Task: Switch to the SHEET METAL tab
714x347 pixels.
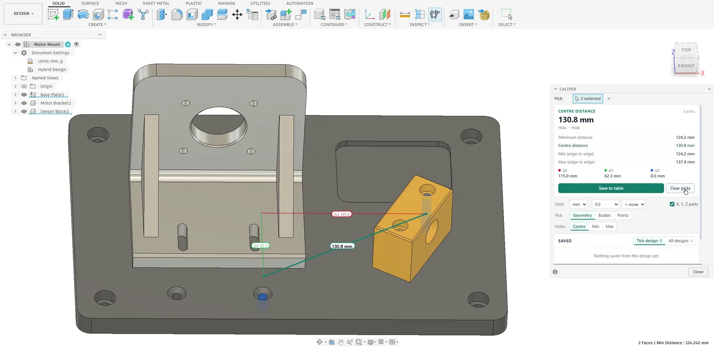Action: click(156, 3)
